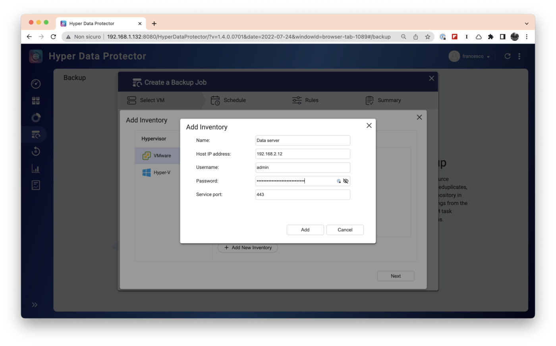The width and height of the screenshot is (556, 346).
Task: Toggle password visibility with the eye icon
Action: 346,181
